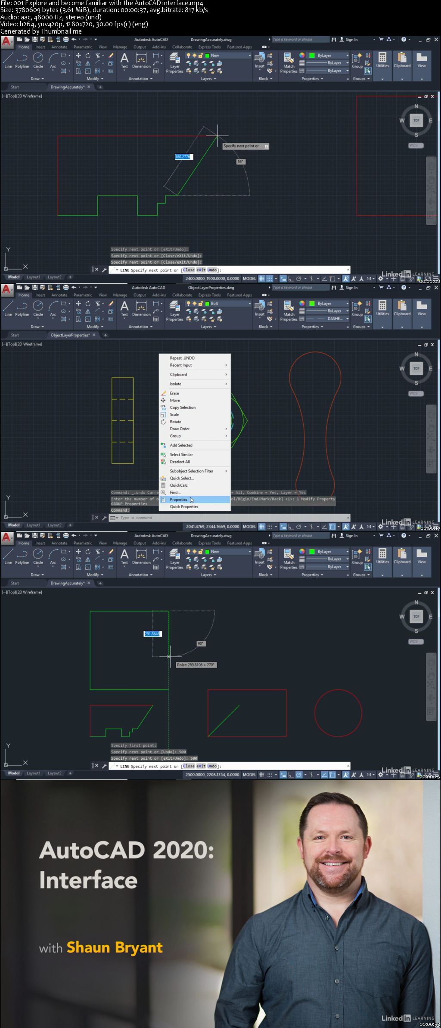Toggle the Bolt layer's light bulb on/off
This screenshot has width=441, height=1028.
pyautogui.click(x=188, y=304)
